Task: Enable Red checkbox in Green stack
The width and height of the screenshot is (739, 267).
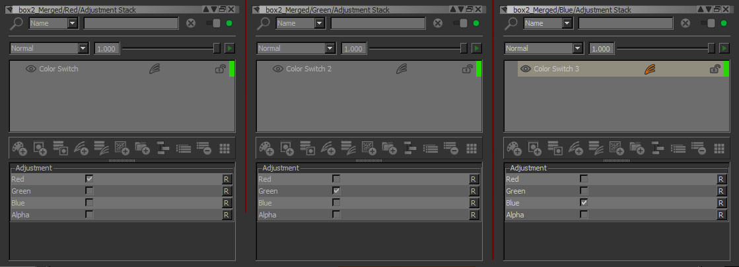Action: (x=337, y=179)
